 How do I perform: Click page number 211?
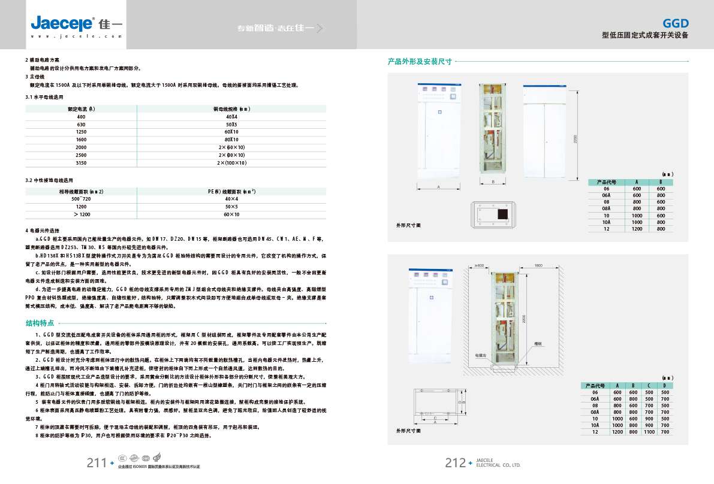click(x=97, y=463)
